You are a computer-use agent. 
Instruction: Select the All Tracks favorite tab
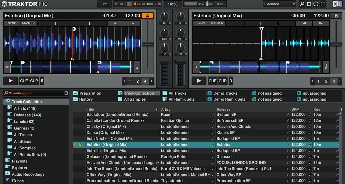pos(177,93)
